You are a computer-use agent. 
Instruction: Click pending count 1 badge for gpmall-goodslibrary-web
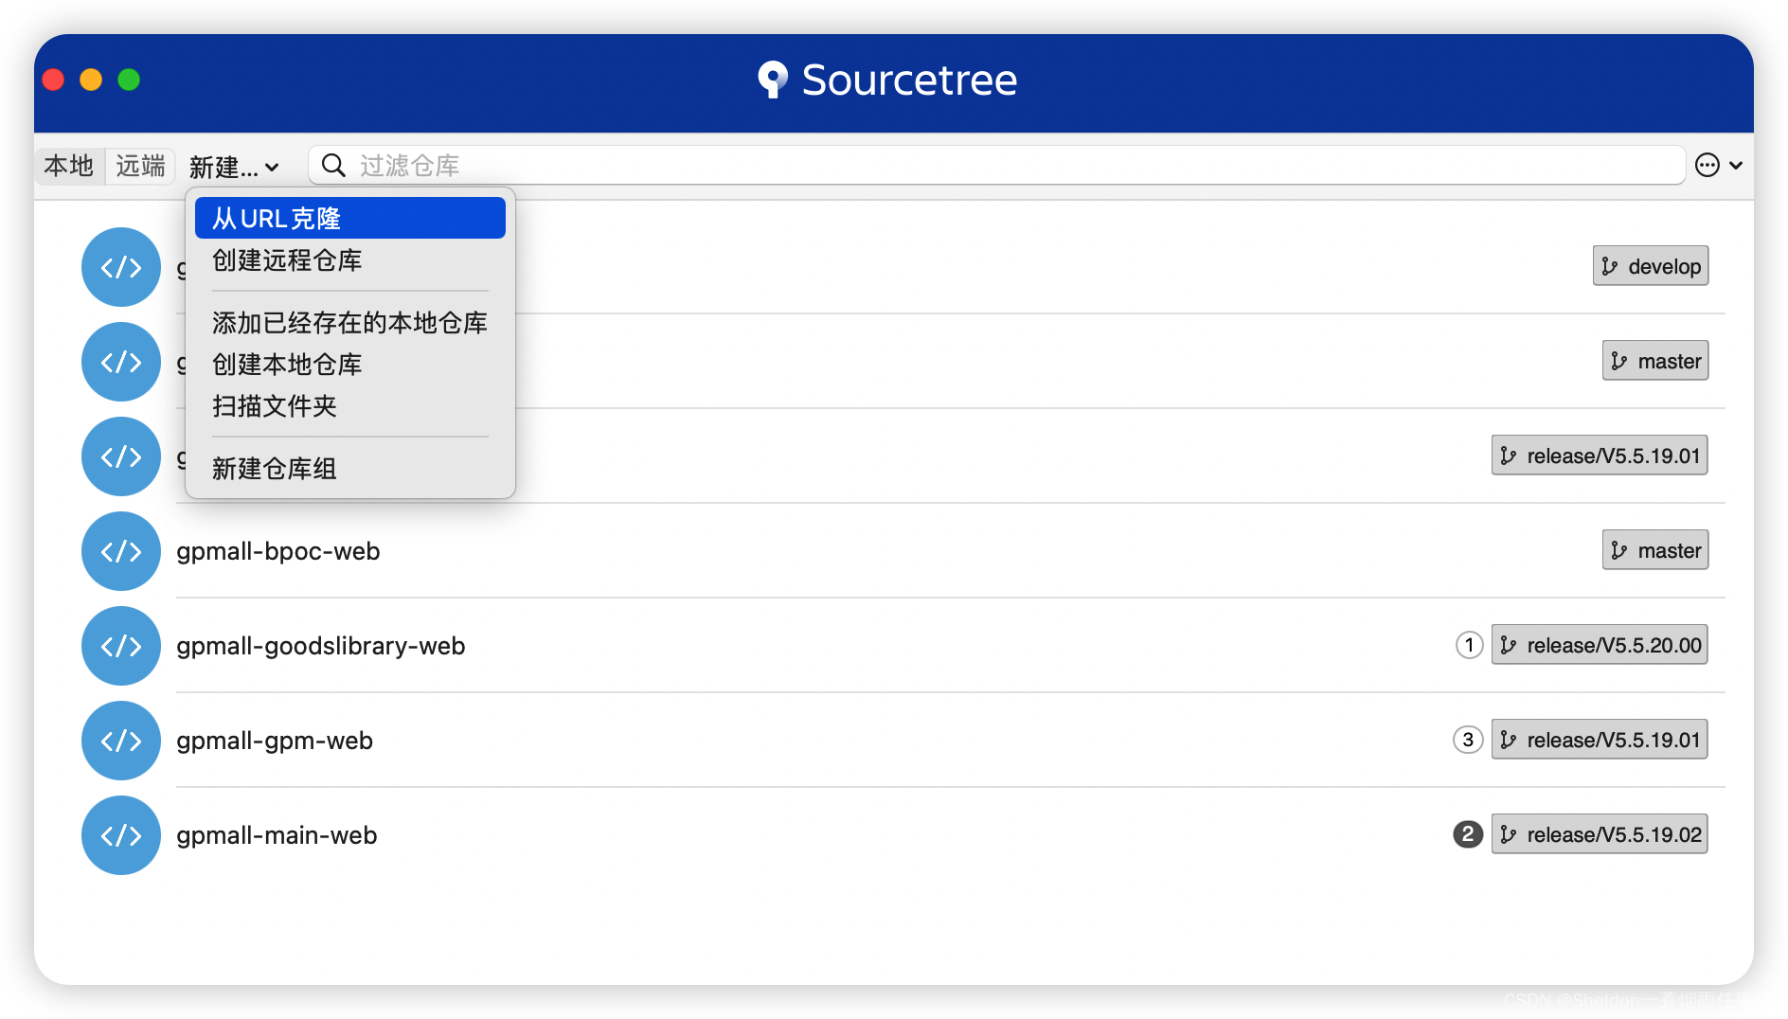point(1469,645)
